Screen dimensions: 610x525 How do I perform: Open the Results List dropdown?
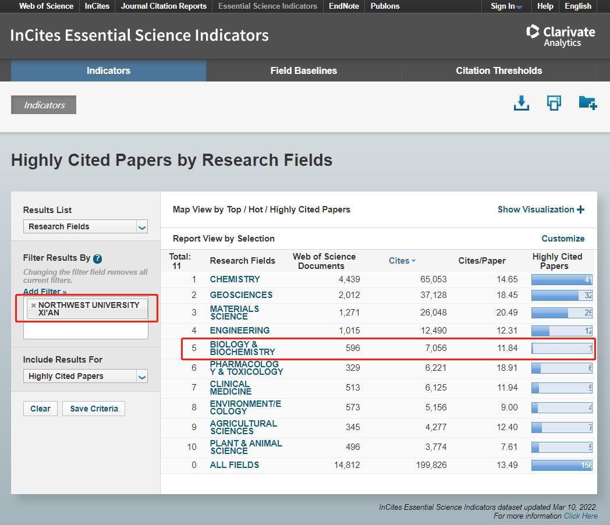pyautogui.click(x=85, y=226)
